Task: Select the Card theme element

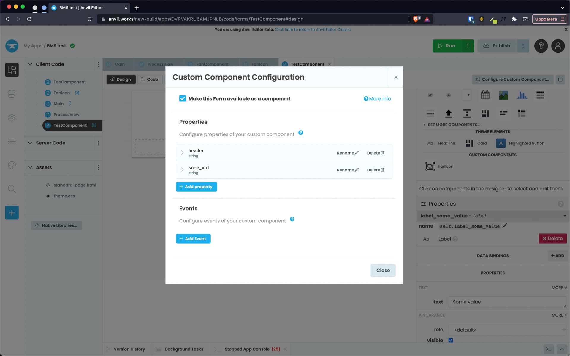Action: tap(476, 143)
